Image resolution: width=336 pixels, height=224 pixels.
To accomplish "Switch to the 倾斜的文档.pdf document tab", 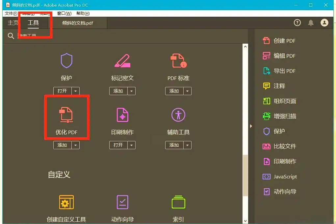I will pyautogui.click(x=78, y=23).
